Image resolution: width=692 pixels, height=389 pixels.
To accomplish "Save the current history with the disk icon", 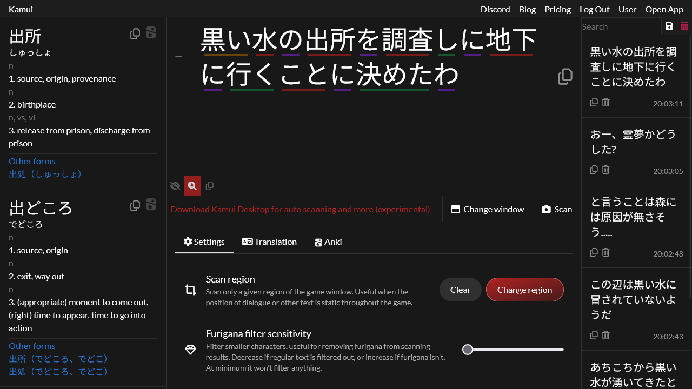I will (669, 26).
